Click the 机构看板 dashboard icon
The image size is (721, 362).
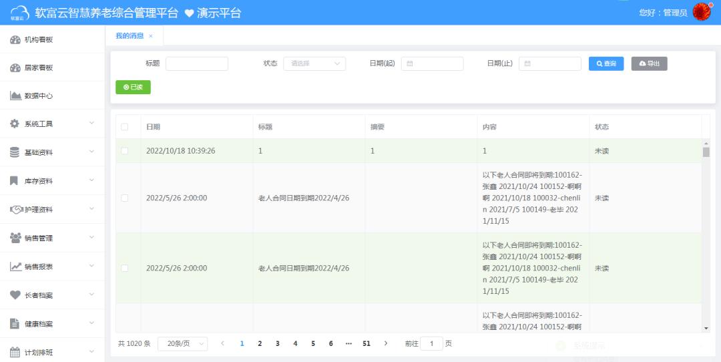tap(15, 39)
